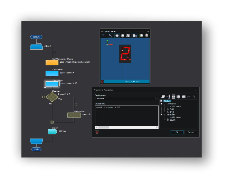Select the count variable
This screenshot has height=183, width=228.
[173, 120]
